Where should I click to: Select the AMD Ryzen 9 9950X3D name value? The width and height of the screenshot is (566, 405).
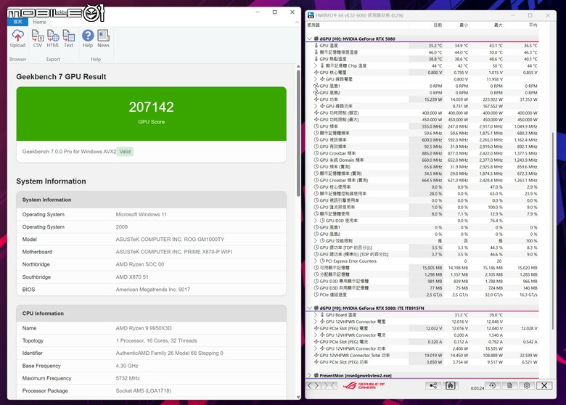[x=144, y=328]
